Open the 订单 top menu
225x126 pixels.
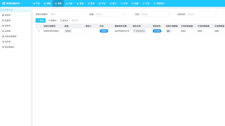pos(146,3)
